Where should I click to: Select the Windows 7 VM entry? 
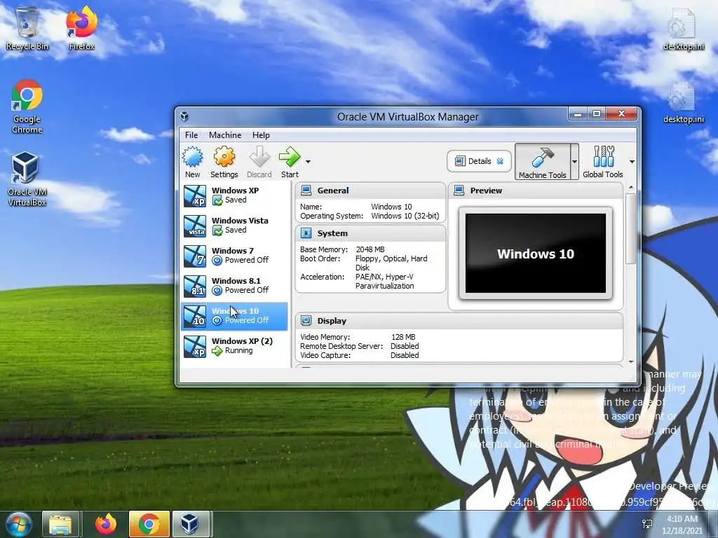[234, 256]
